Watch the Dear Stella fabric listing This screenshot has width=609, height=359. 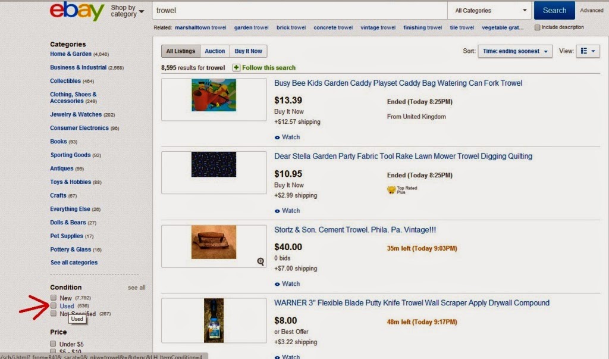[287, 211]
